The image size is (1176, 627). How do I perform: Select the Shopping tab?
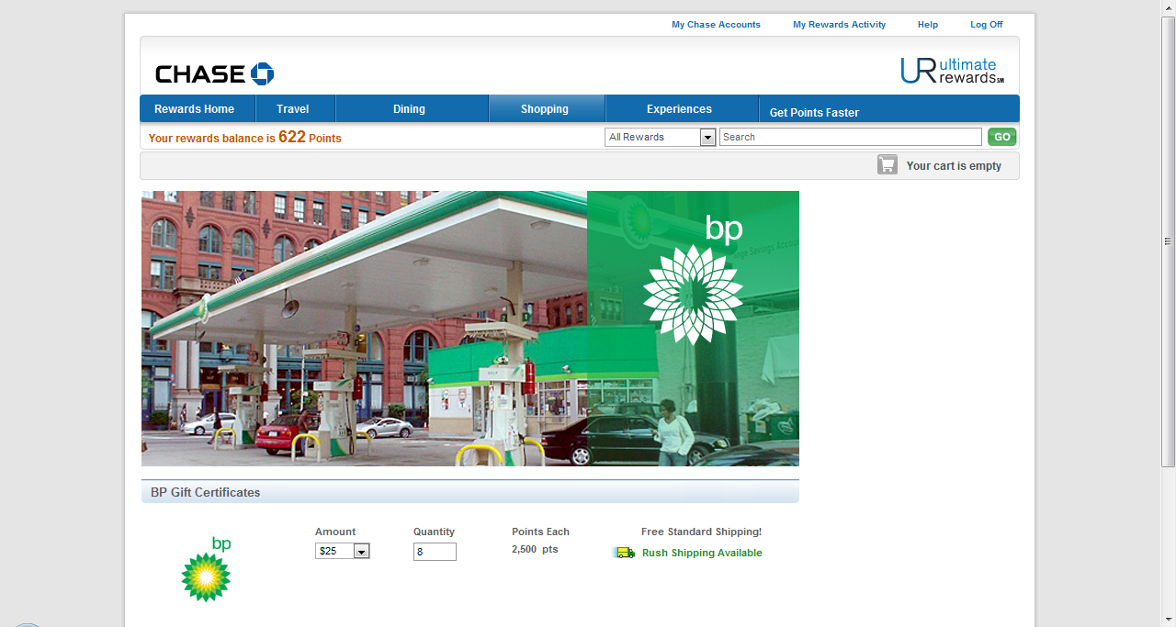[x=545, y=109]
